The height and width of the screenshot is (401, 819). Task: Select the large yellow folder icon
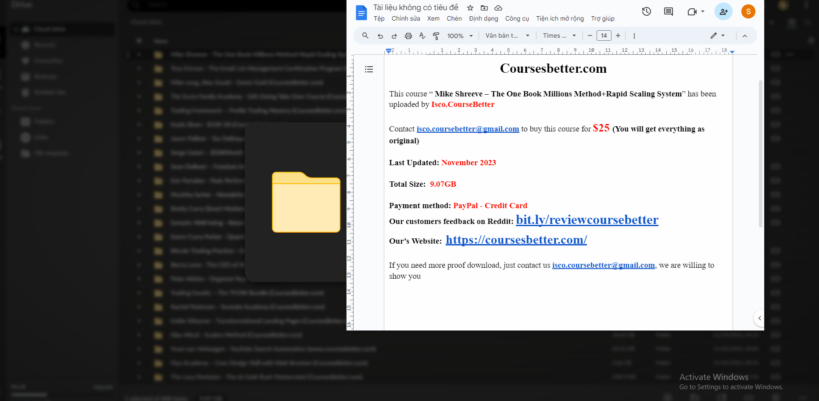click(306, 202)
